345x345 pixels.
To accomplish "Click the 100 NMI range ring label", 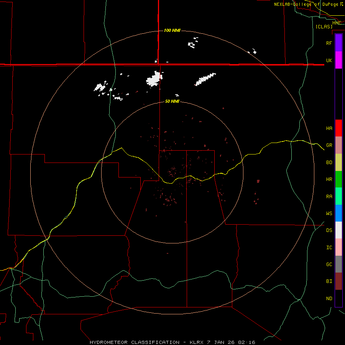I will [x=172, y=30].
